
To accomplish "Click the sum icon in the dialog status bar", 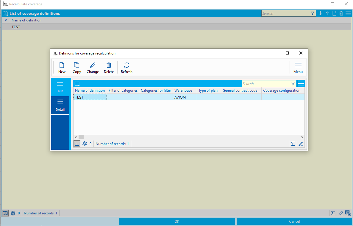I will pos(293,144).
